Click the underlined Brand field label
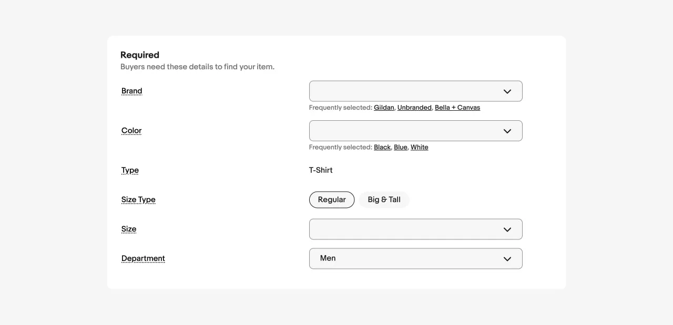 tap(131, 91)
